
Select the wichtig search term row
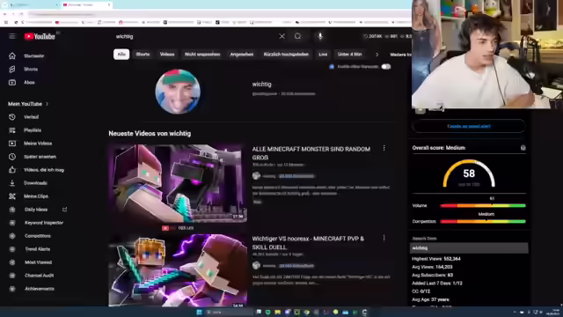[469, 248]
